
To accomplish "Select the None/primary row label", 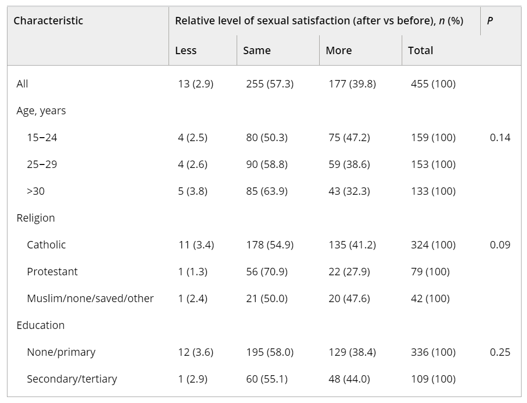I will point(61,352).
